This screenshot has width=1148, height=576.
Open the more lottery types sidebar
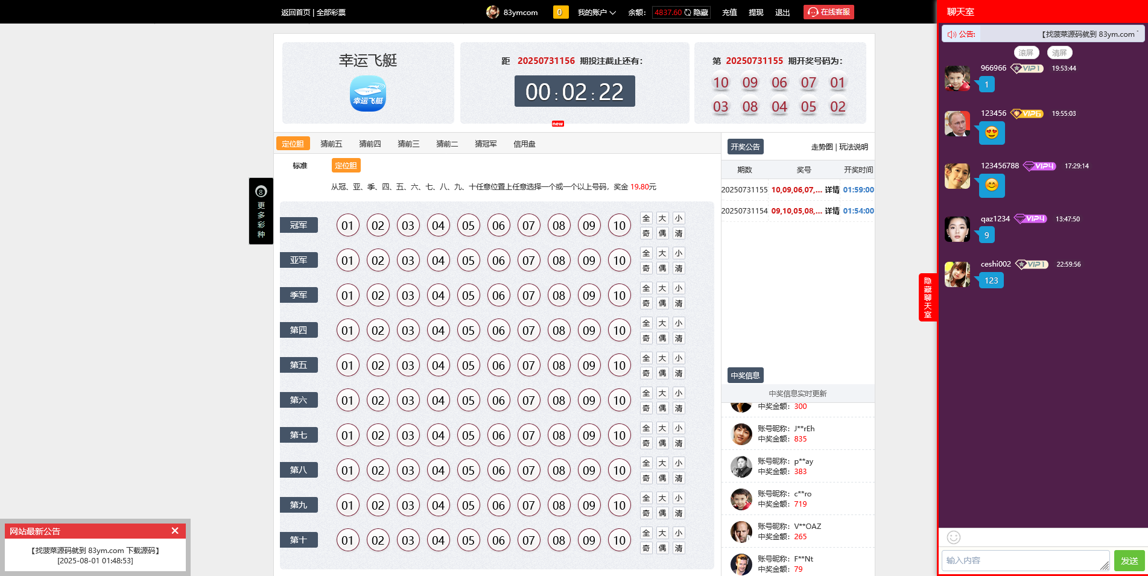(261, 211)
